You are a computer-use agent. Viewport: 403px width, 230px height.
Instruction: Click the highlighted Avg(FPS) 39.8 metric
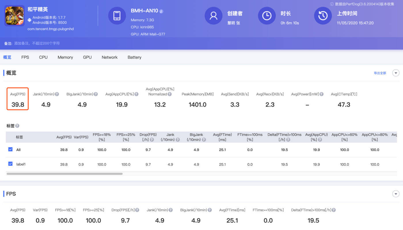coord(18,99)
